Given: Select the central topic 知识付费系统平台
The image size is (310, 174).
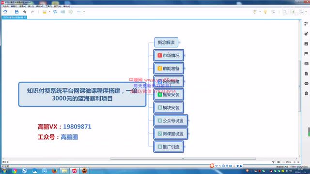Looking at the screenshot, I should coord(82,95).
